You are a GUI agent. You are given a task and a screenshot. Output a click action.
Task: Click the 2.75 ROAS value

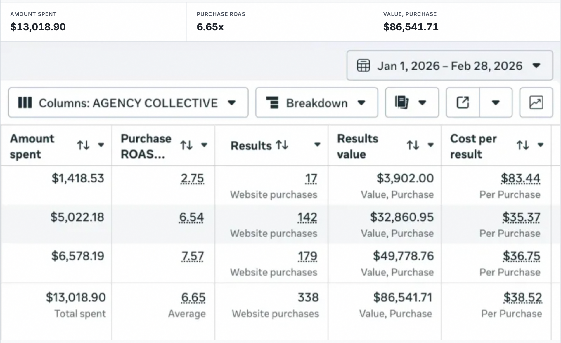point(192,178)
